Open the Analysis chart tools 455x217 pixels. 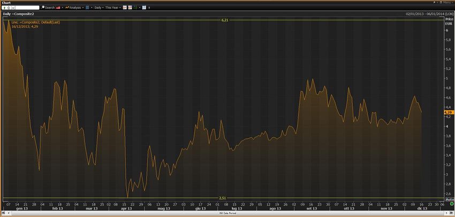coord(74,8)
